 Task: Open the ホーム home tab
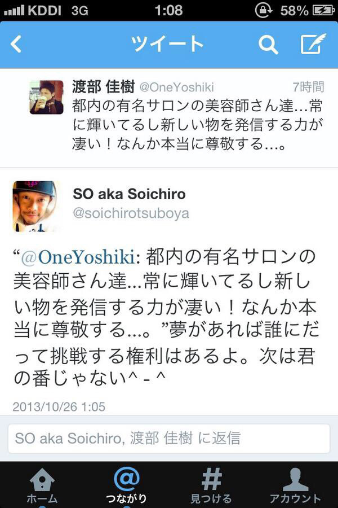[x=42, y=485]
